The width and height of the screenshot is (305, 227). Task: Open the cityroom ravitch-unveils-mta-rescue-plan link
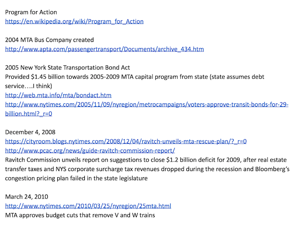click(x=125, y=141)
